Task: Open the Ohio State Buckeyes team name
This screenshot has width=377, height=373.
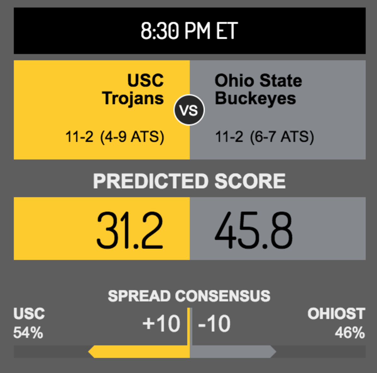Action: click(x=258, y=89)
